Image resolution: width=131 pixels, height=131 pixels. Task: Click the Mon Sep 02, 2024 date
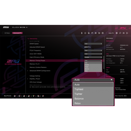[x=121, y=96]
